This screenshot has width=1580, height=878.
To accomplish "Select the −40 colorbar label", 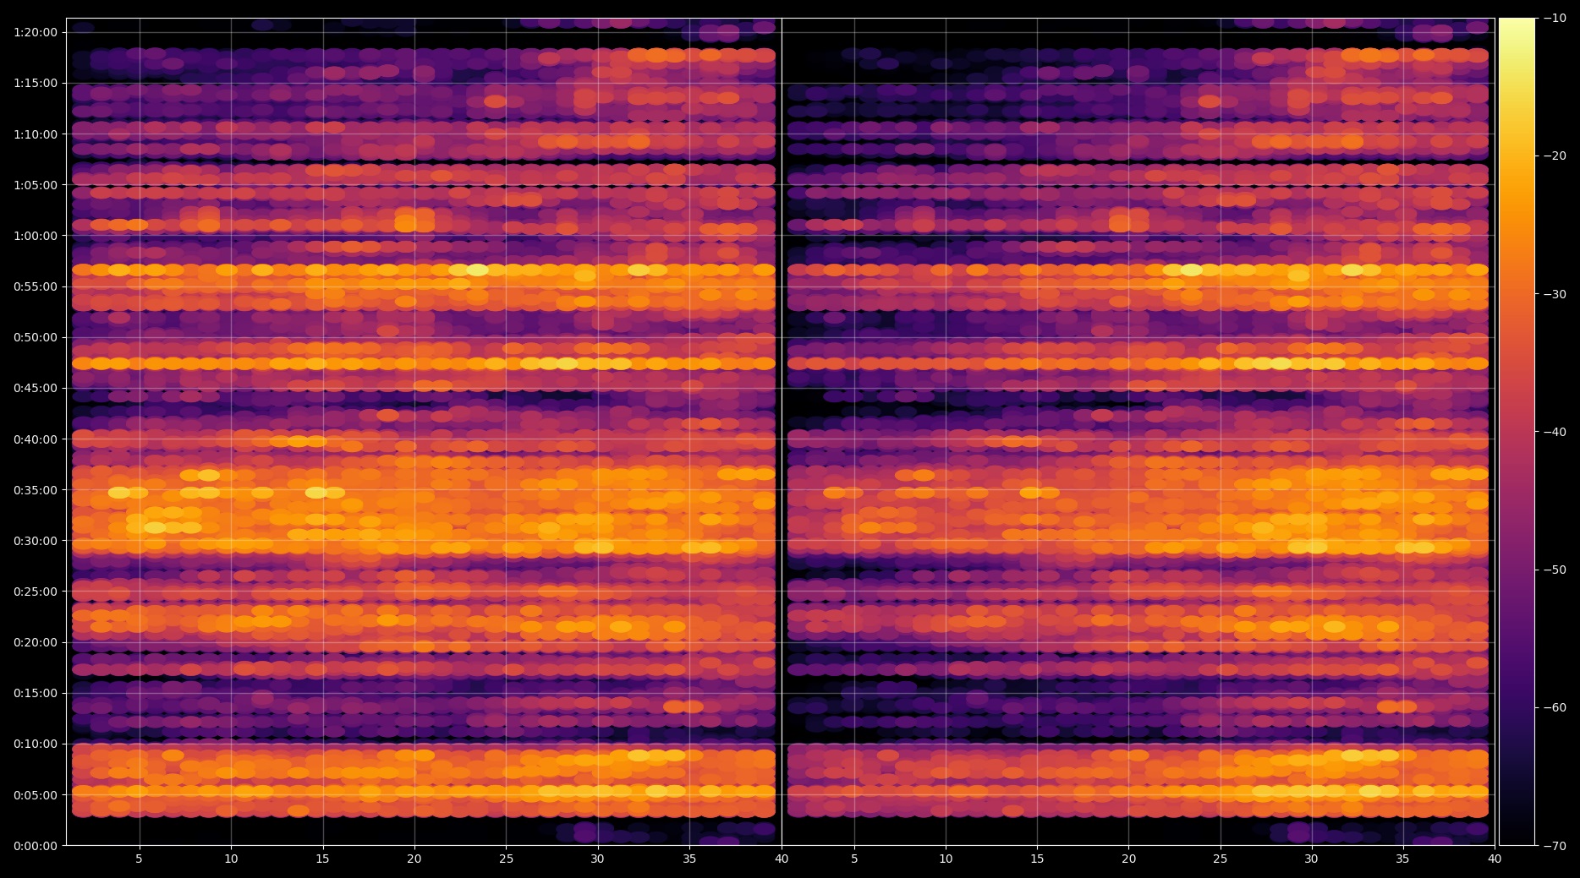I will click(x=1555, y=432).
